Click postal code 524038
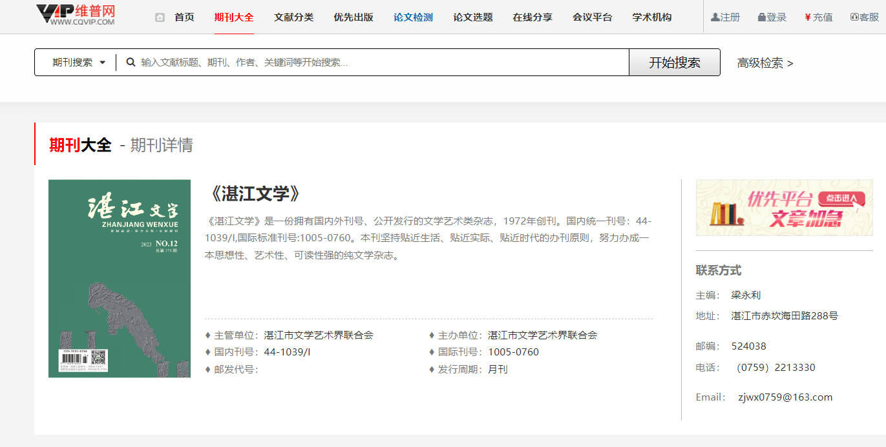The width and height of the screenshot is (886, 447). click(x=748, y=346)
